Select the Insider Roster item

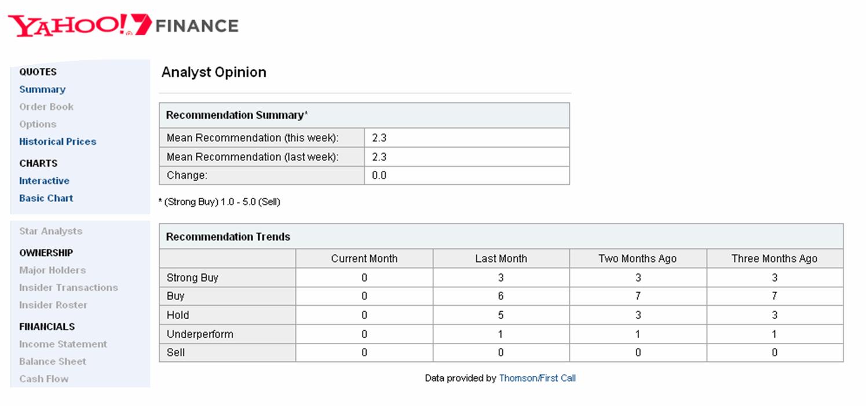tap(53, 305)
